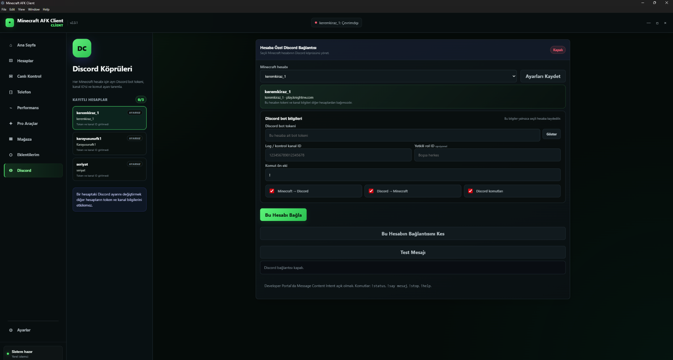Click the red Kapalı status badge
This screenshot has width=673, height=360.
click(558, 50)
